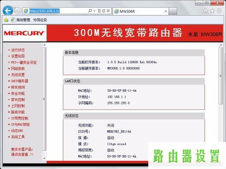Click the 版本信息 section header

pos(134,52)
